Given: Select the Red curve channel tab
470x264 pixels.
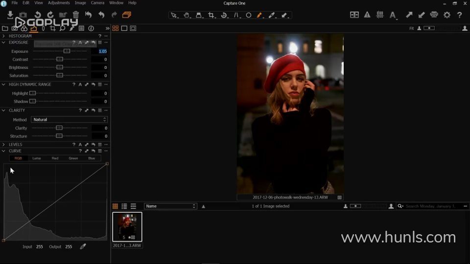Looking at the screenshot, I should click(55, 158).
